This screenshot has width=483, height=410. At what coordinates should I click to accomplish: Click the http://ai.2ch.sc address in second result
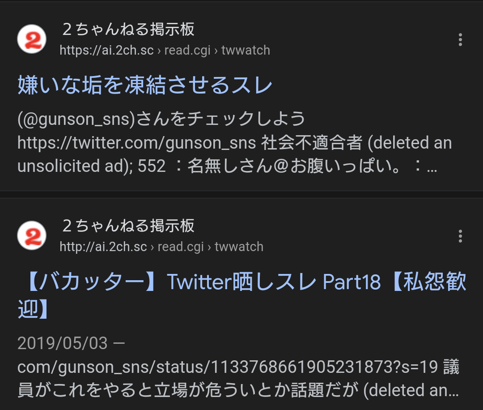click(x=103, y=247)
